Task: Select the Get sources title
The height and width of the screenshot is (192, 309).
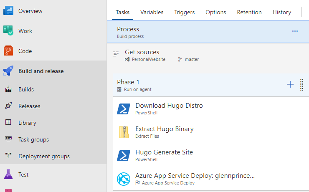Action: pos(142,52)
